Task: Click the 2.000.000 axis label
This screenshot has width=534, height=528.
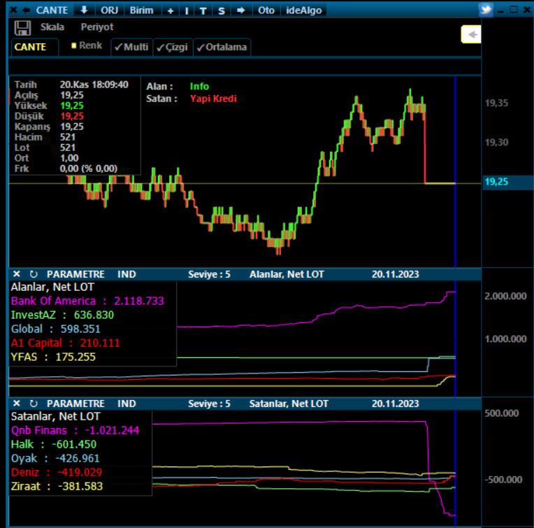Action: point(505,297)
